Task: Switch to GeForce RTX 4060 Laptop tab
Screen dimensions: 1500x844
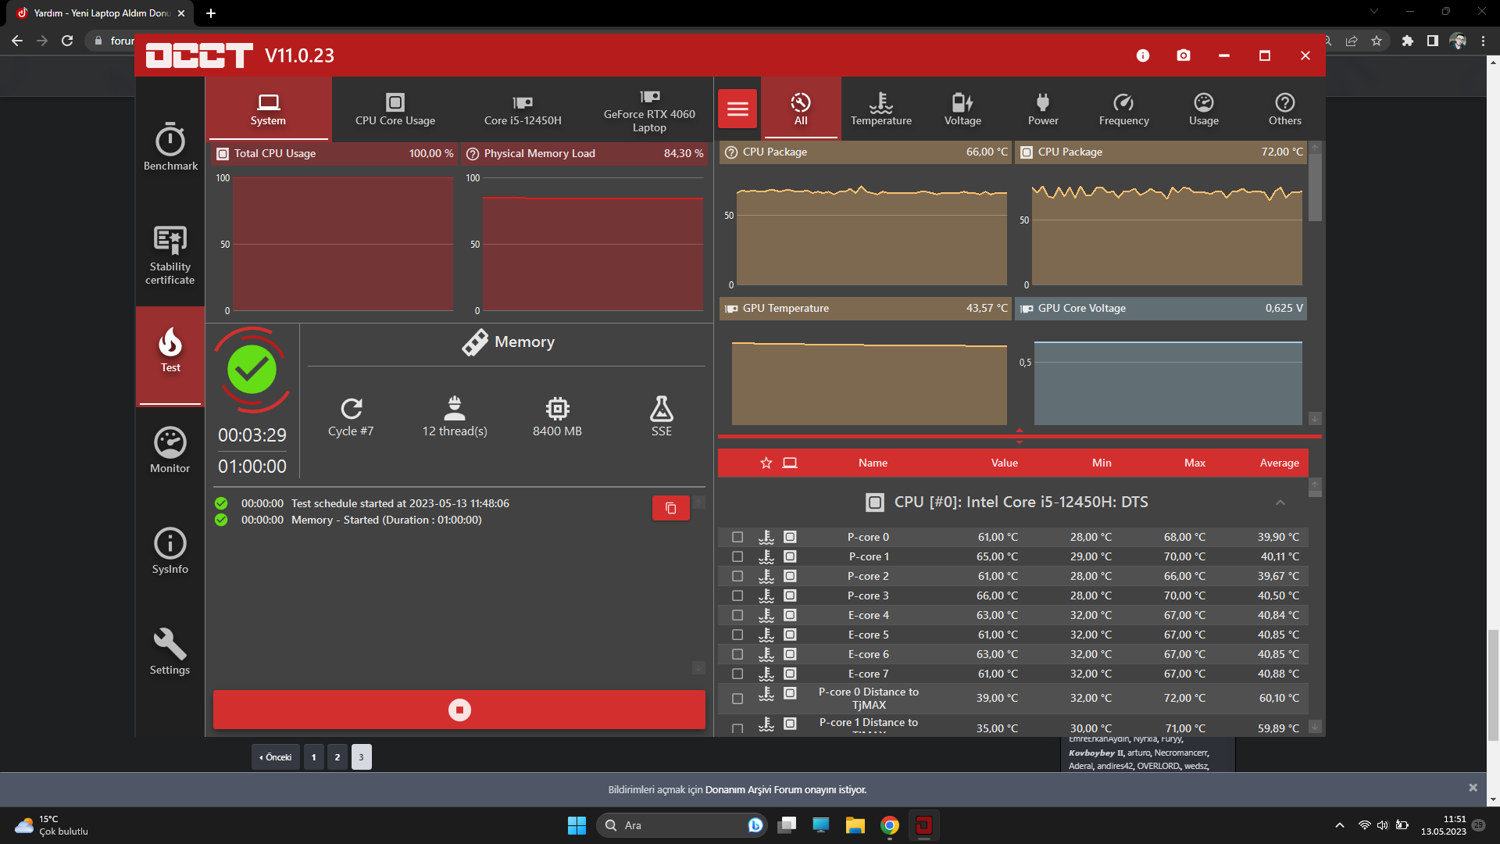Action: tap(649, 109)
